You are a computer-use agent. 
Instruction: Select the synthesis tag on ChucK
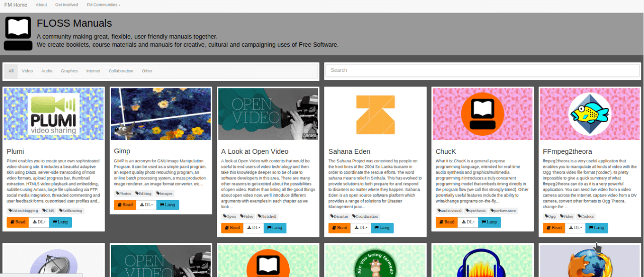(x=475, y=211)
